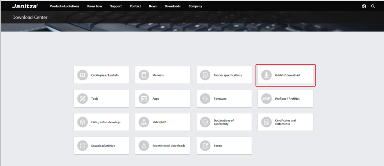Open the Know how menu
Viewport: 384px width, 166px height.
[94, 6]
